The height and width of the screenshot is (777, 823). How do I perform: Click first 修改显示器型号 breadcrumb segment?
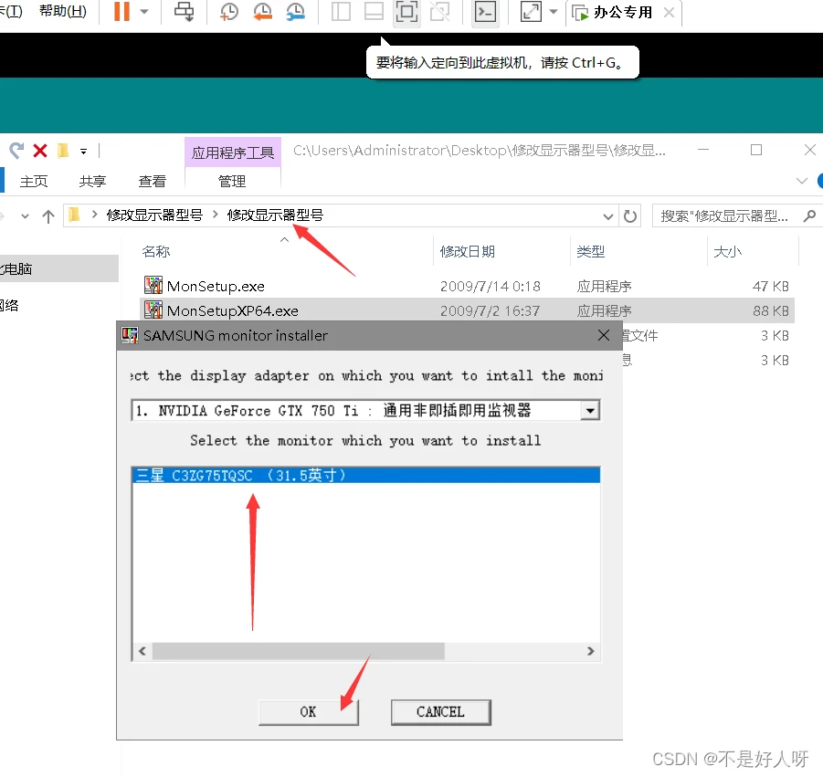(154, 215)
